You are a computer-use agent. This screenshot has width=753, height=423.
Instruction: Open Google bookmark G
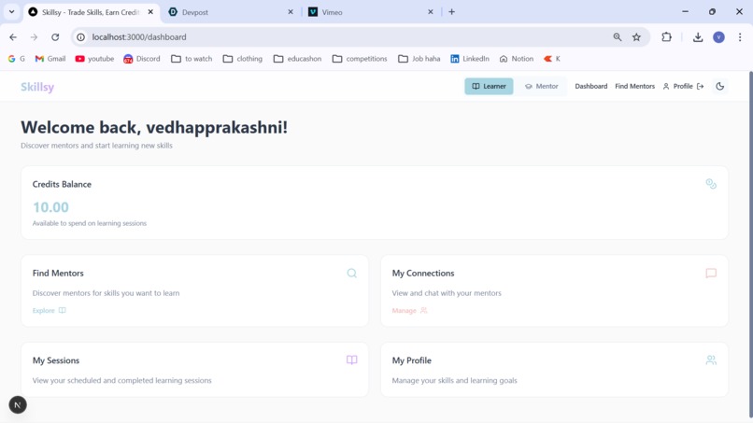click(16, 59)
